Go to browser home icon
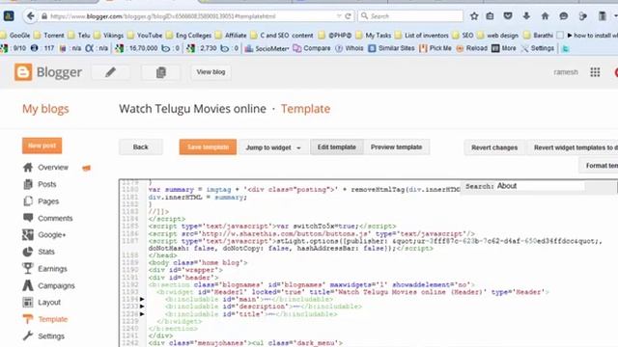This screenshot has width=618, height=347. [545, 16]
